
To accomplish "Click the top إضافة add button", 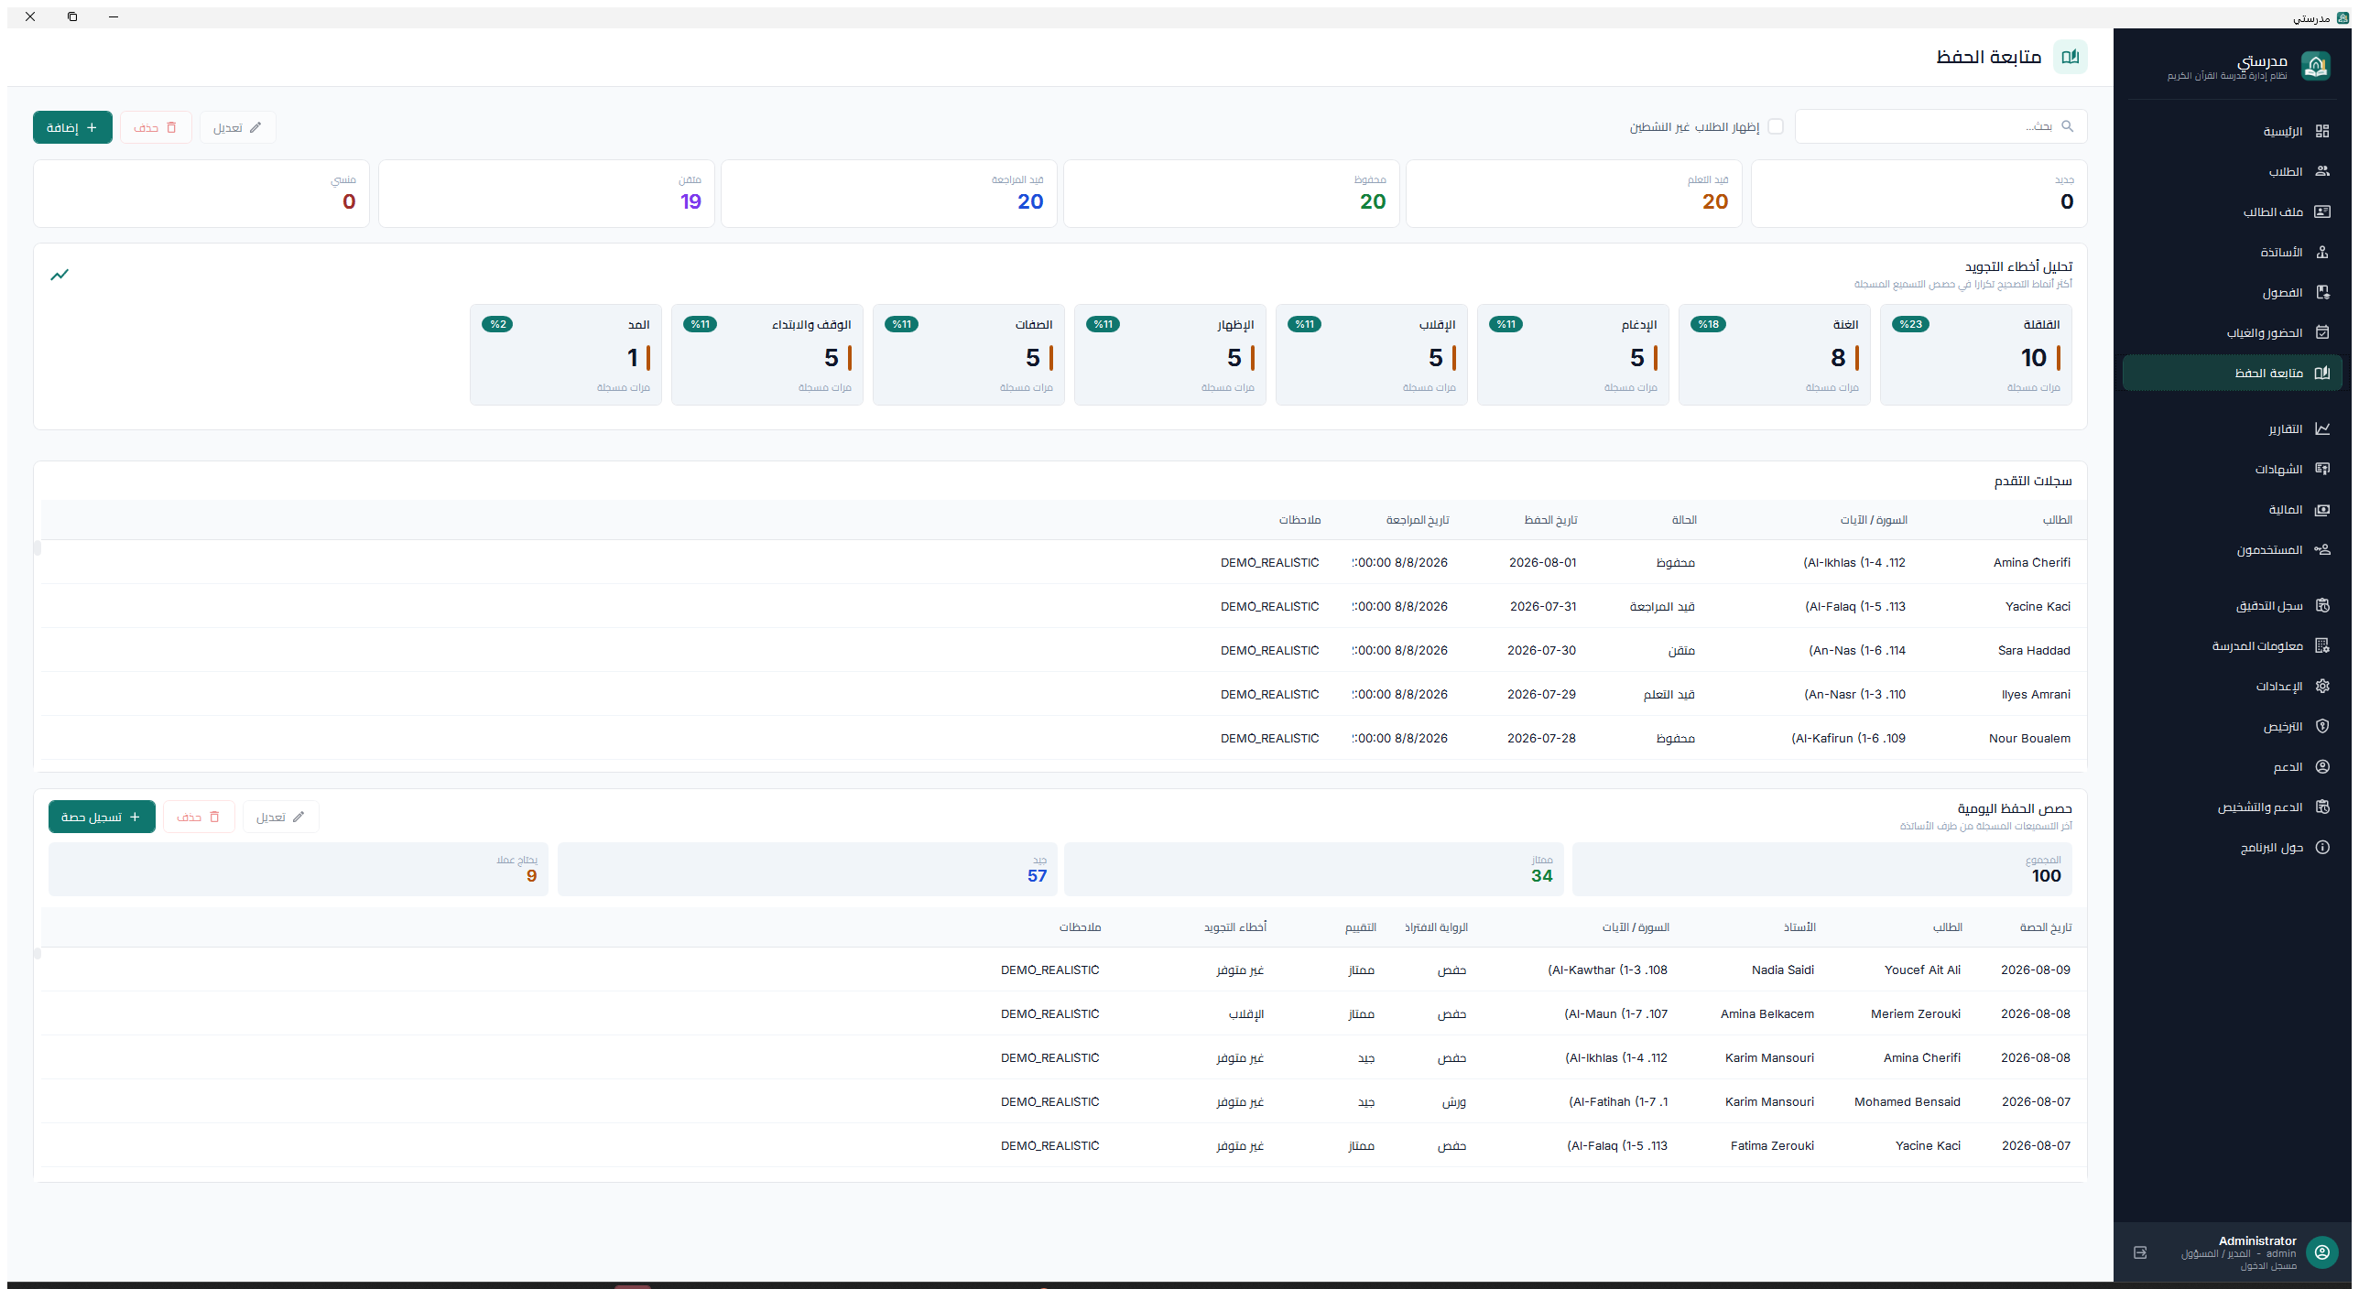I will click(72, 127).
